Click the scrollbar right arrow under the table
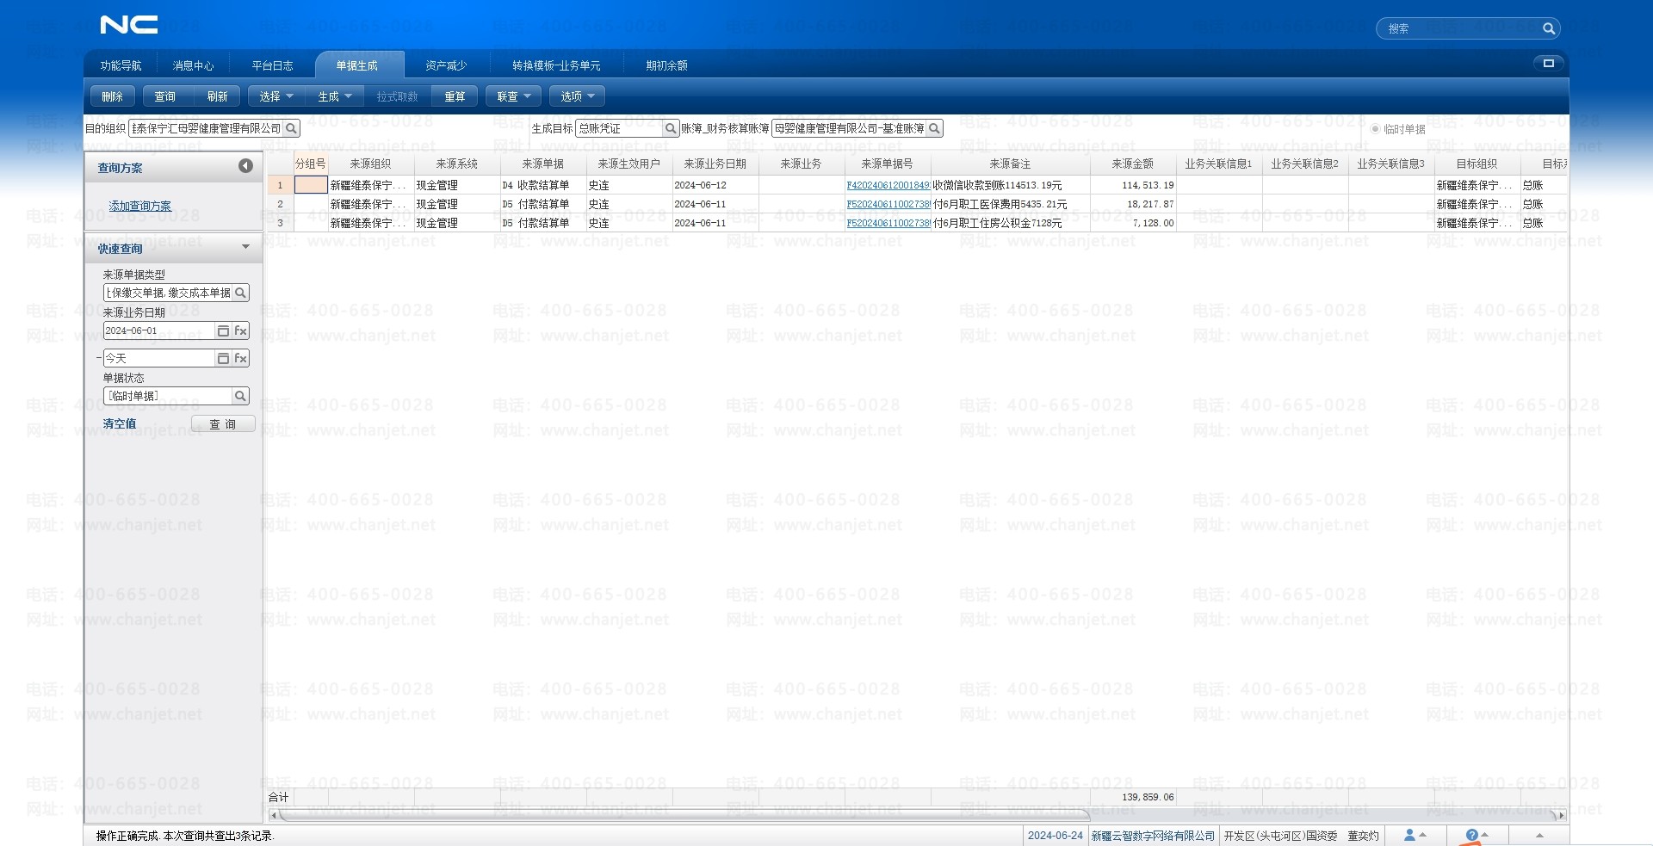1653x846 pixels. (1562, 815)
